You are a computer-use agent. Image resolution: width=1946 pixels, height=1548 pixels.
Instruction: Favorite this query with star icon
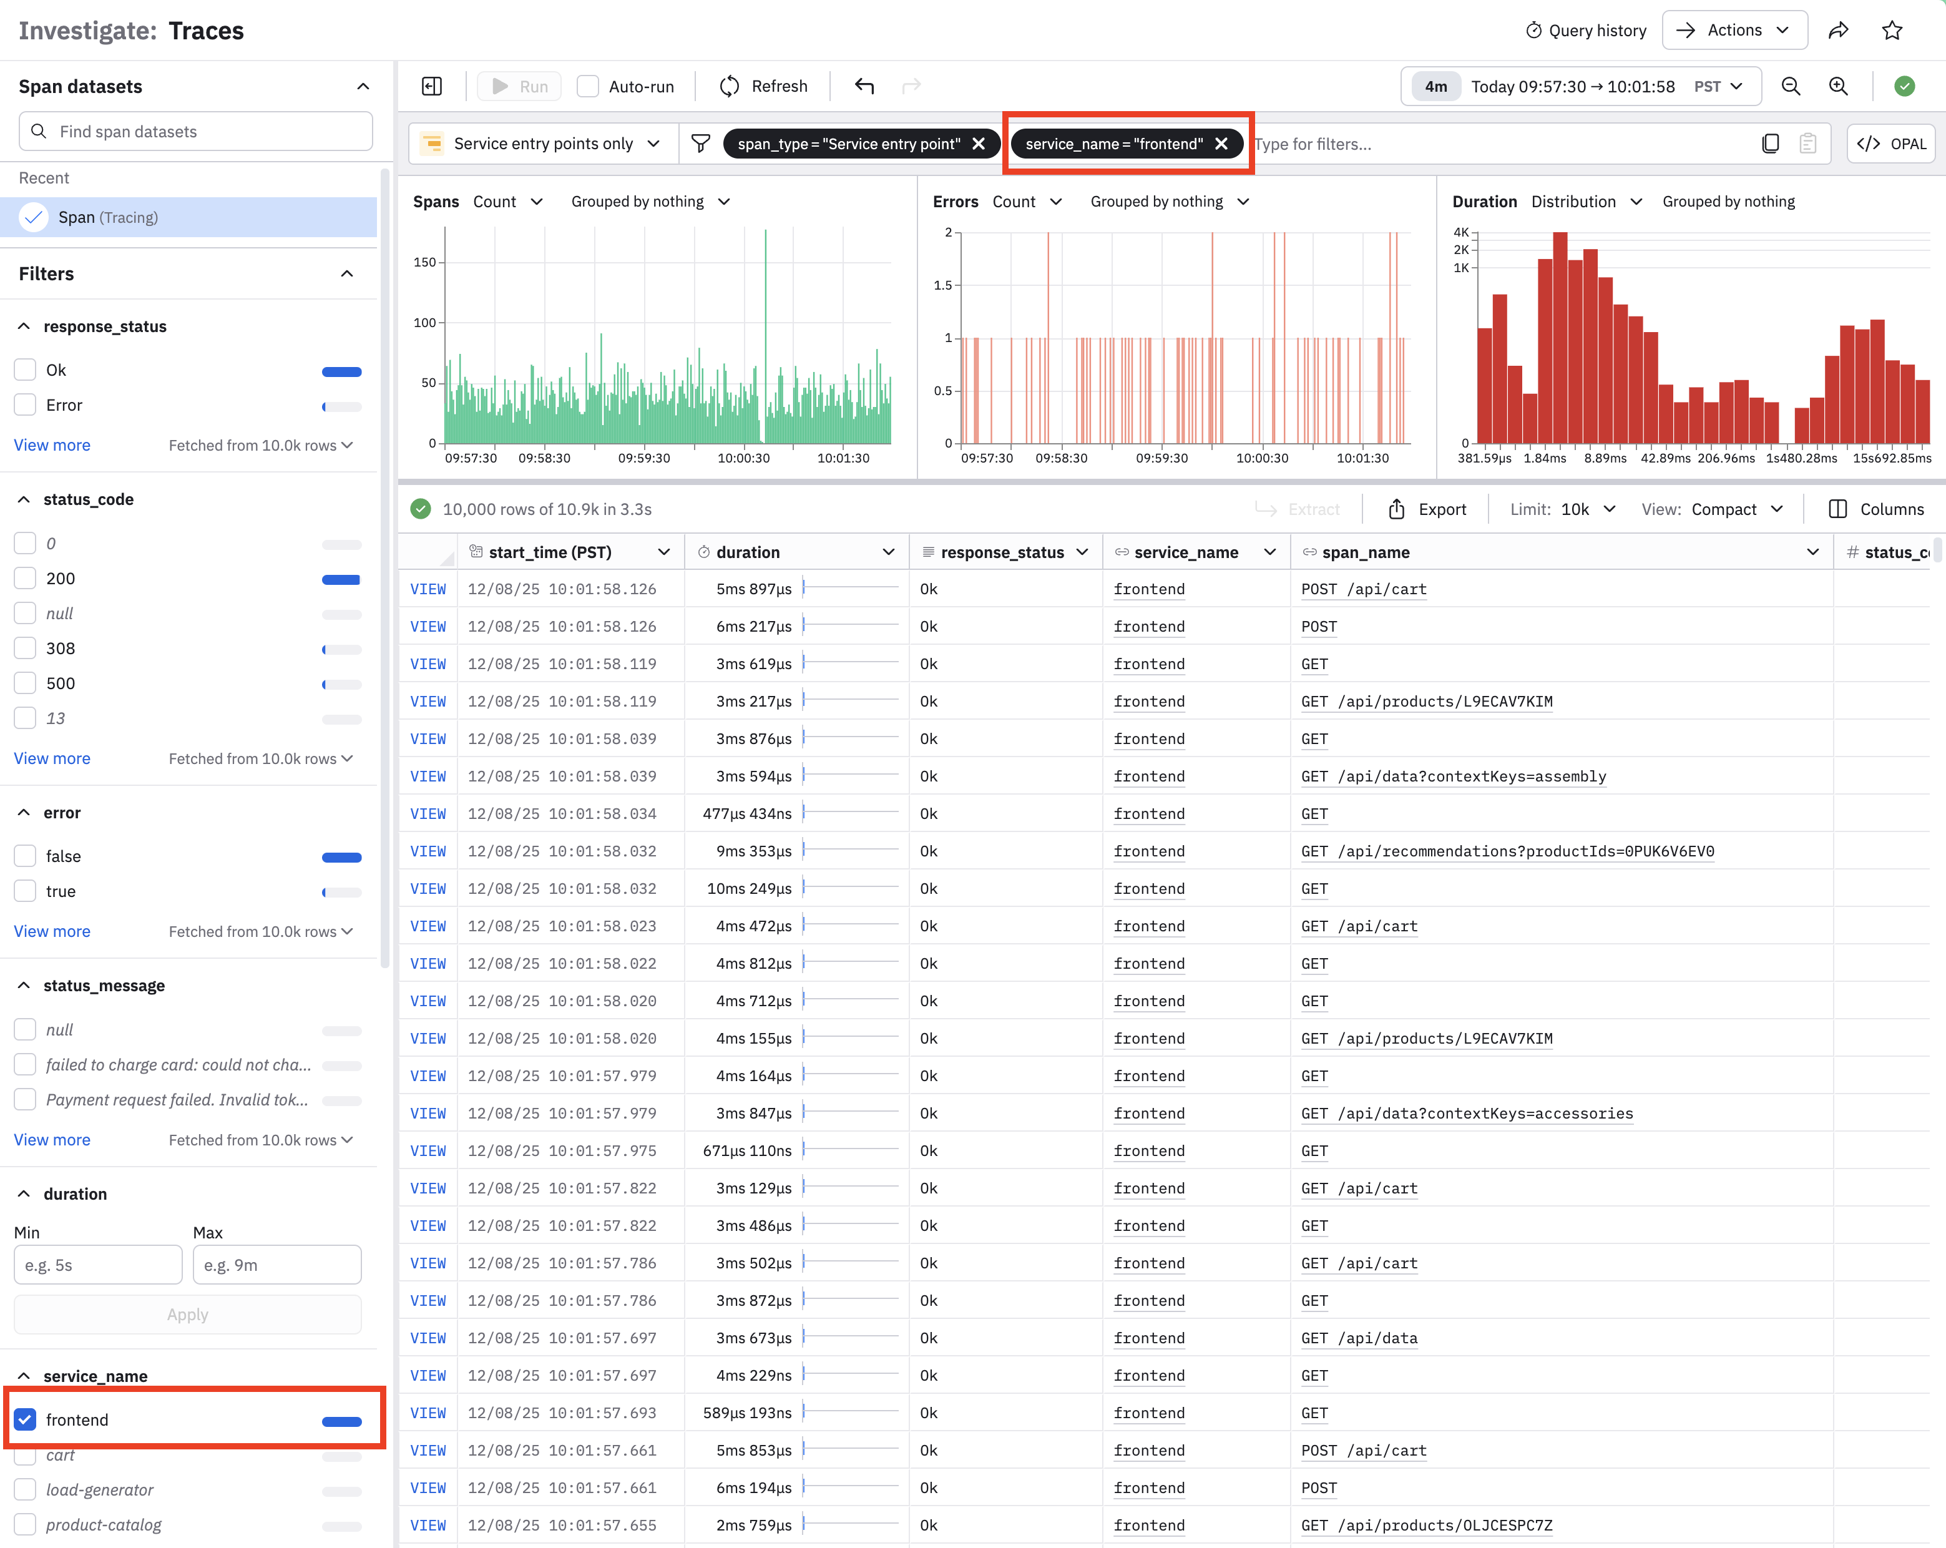click(1892, 31)
